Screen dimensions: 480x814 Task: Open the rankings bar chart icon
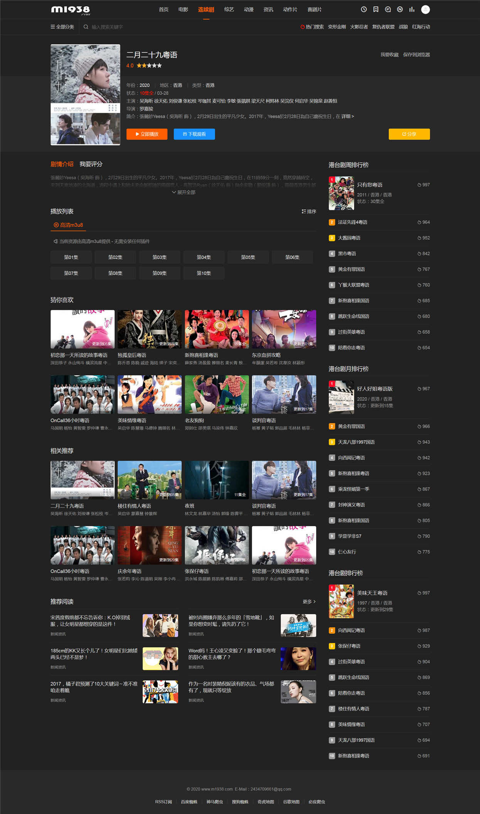click(x=412, y=10)
